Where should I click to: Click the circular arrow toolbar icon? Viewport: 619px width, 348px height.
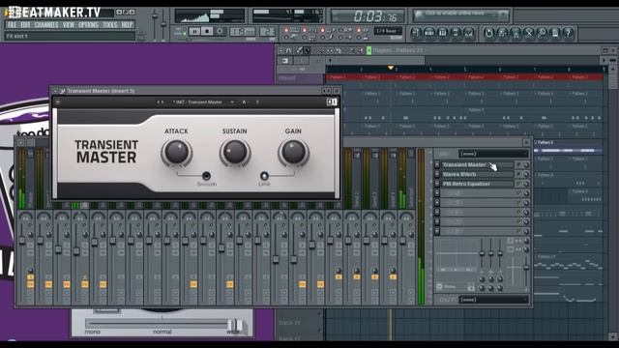[488, 33]
